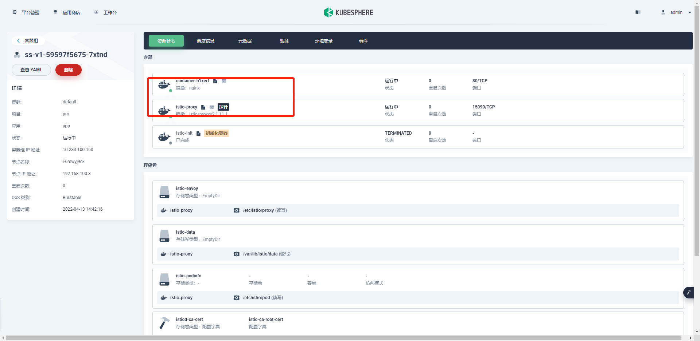The width and height of the screenshot is (700, 341).
Task: Click horizontal scrollbar right arrow
Action: coord(691,338)
